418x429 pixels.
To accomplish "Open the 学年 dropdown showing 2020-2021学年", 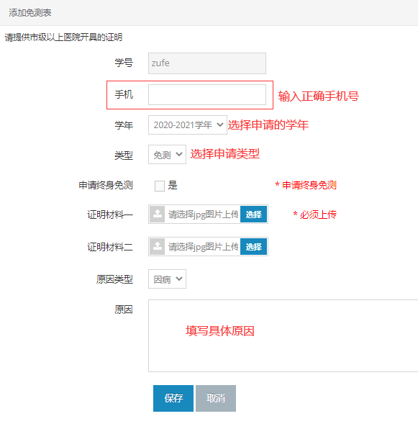I will (x=188, y=125).
